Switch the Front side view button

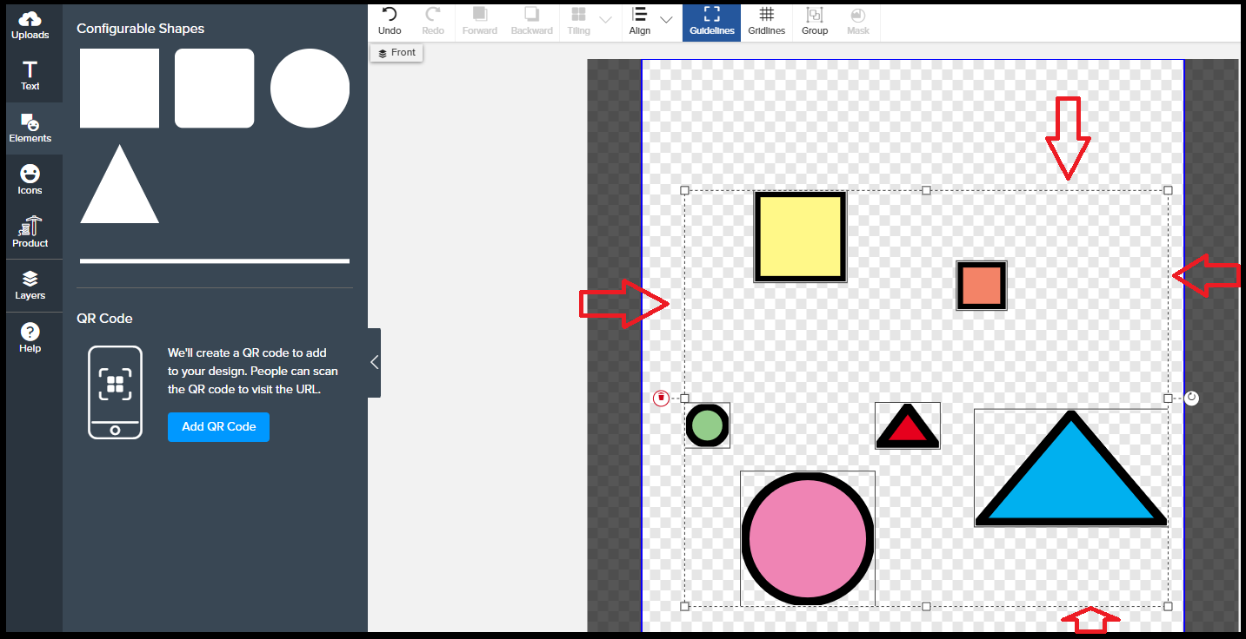coord(396,53)
